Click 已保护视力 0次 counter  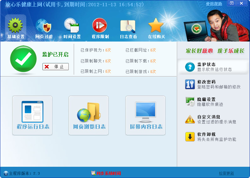[x=96, y=50]
